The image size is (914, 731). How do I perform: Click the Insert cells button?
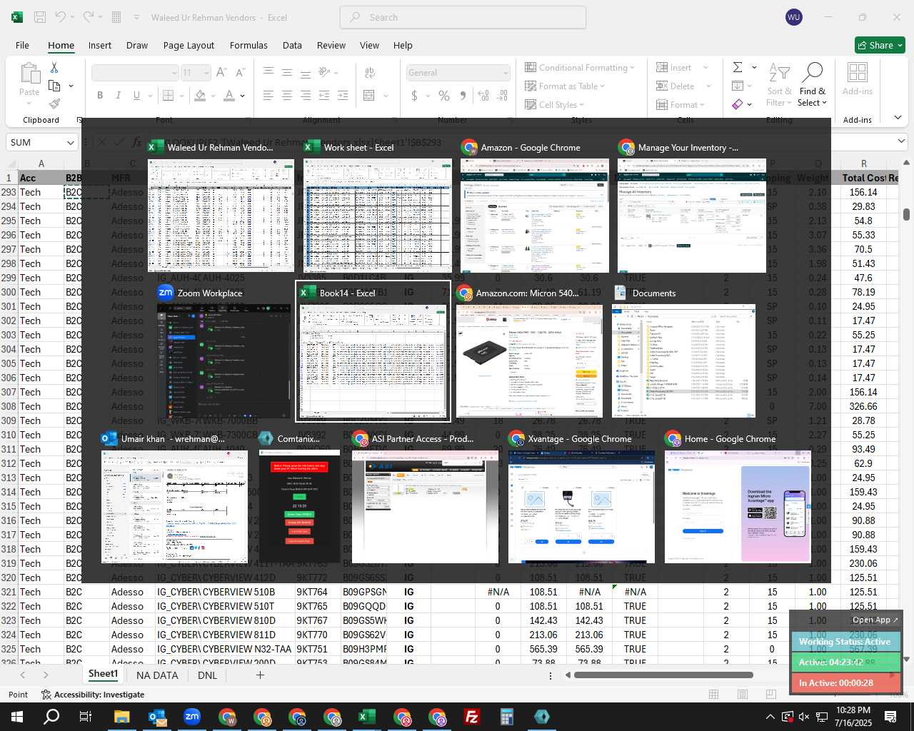pyautogui.click(x=674, y=67)
